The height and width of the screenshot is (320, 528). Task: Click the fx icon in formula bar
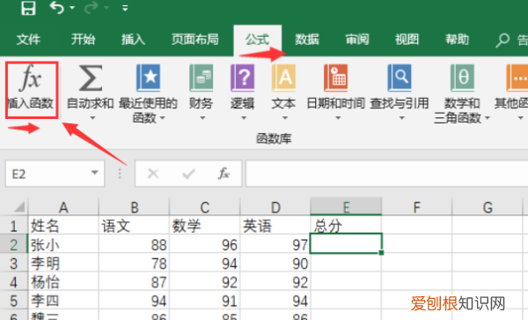coord(224,174)
